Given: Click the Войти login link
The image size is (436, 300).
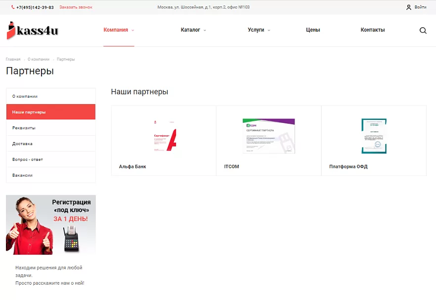Looking at the screenshot, I should (x=420, y=7).
